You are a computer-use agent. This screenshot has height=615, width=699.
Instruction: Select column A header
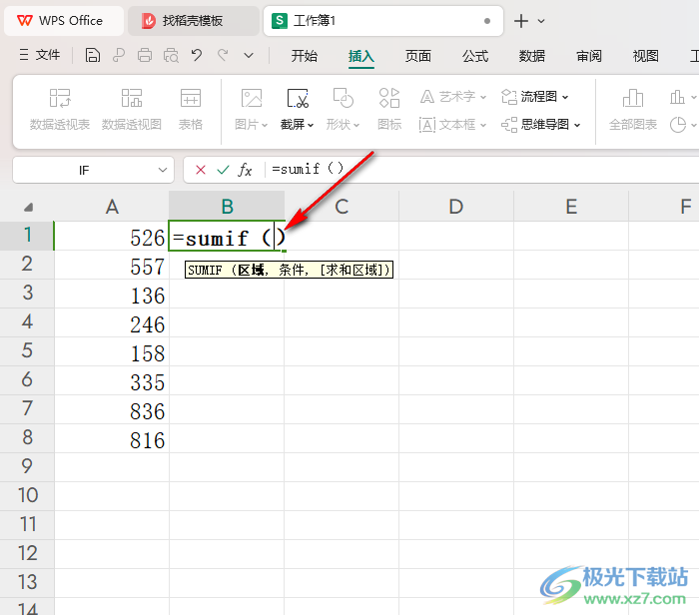pyautogui.click(x=112, y=207)
